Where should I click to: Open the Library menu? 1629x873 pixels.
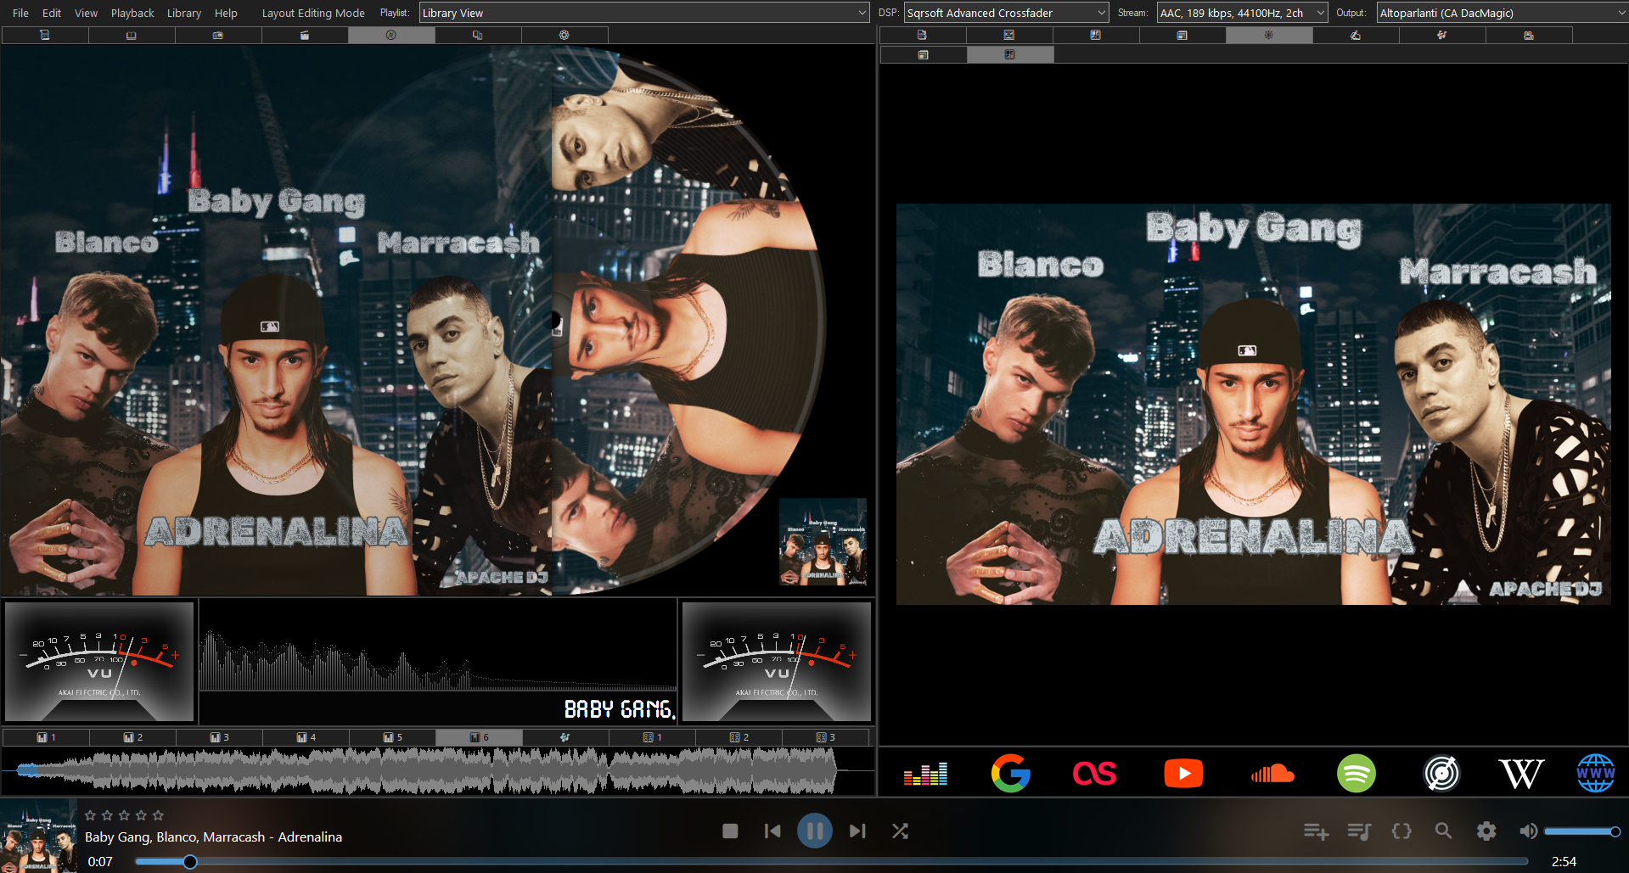pyautogui.click(x=183, y=13)
